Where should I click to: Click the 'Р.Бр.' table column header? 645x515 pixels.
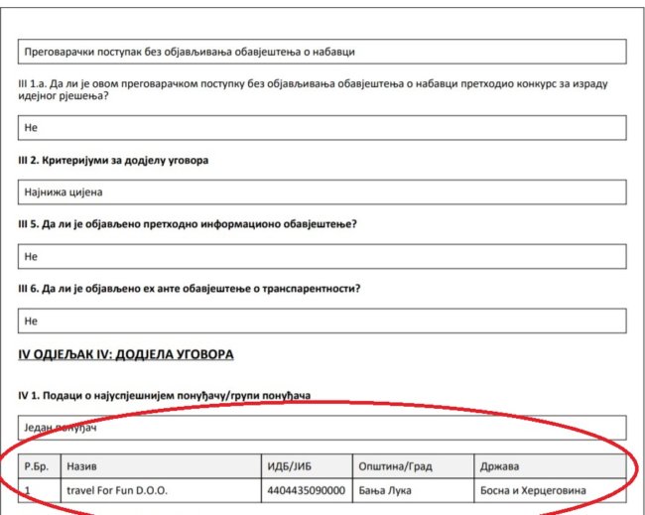click(38, 465)
